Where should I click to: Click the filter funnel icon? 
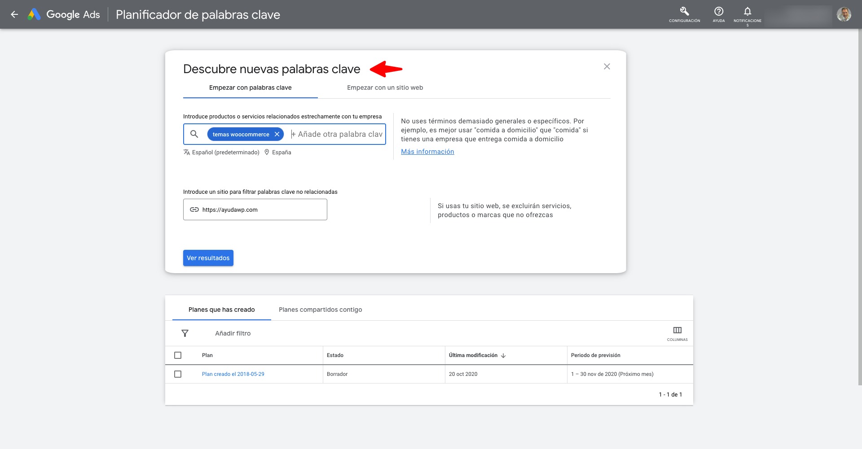185,333
